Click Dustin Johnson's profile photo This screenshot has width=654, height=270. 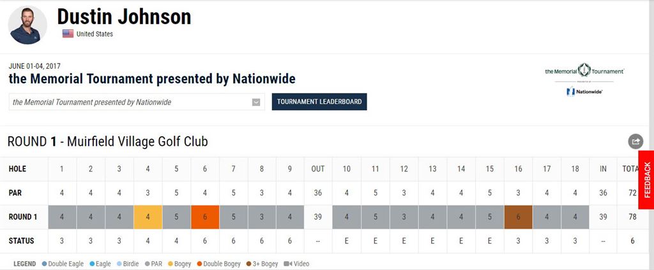pos(27,25)
